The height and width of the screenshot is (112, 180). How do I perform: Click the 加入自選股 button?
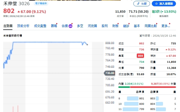164,4
